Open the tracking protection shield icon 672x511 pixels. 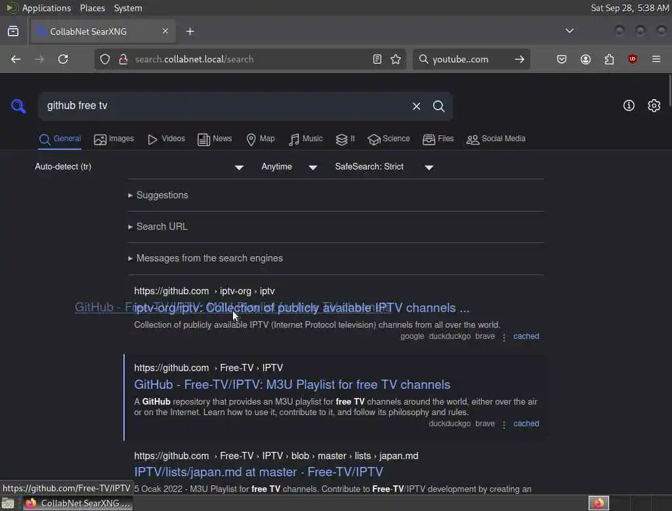[x=105, y=59]
